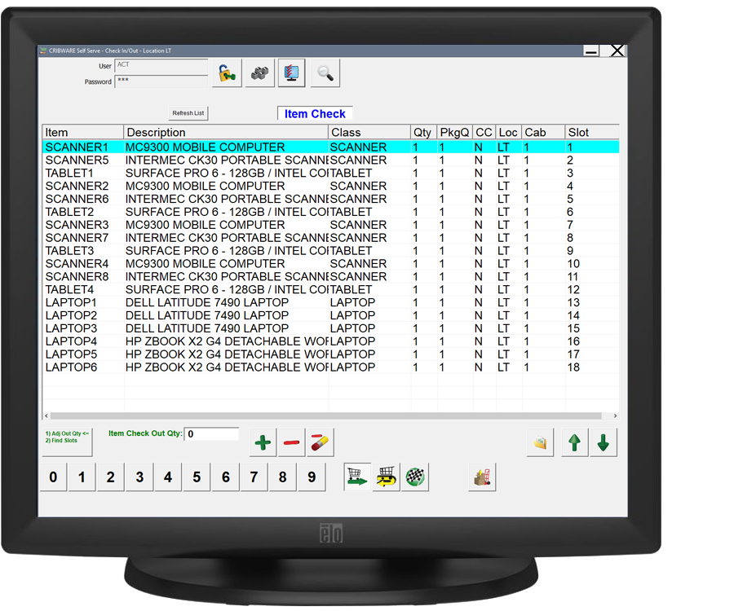Click the shopping cart green arrow icon

point(358,477)
